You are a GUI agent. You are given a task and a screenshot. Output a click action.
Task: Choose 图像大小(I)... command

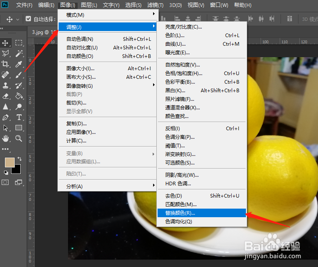tap(107, 69)
